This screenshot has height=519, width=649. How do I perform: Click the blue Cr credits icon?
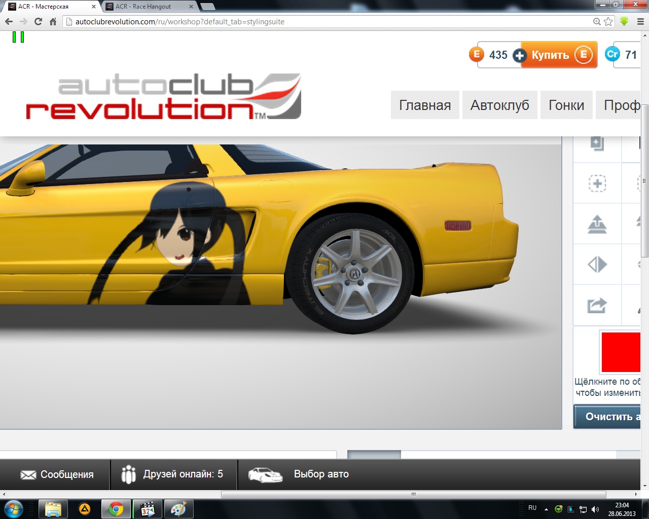[612, 54]
